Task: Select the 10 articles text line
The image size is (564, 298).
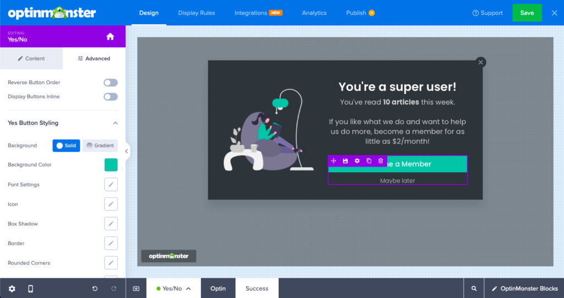Action: tap(398, 102)
